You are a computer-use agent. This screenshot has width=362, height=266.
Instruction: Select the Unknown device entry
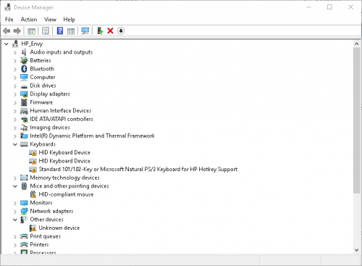pos(59,228)
